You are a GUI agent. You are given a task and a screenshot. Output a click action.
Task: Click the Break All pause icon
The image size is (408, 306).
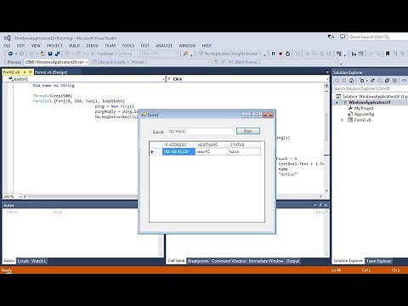click(273, 54)
